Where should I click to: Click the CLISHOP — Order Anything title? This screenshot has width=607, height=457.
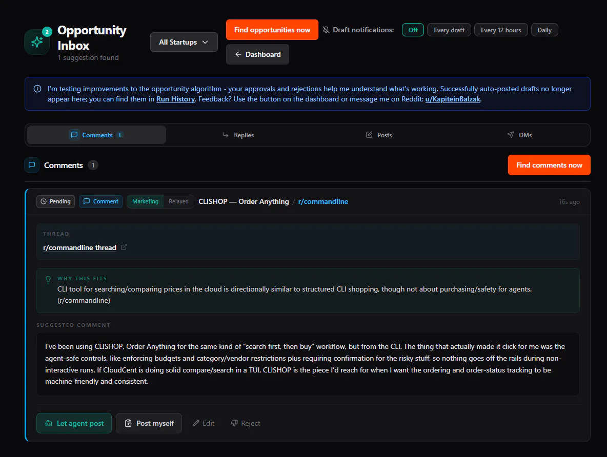[x=244, y=201]
